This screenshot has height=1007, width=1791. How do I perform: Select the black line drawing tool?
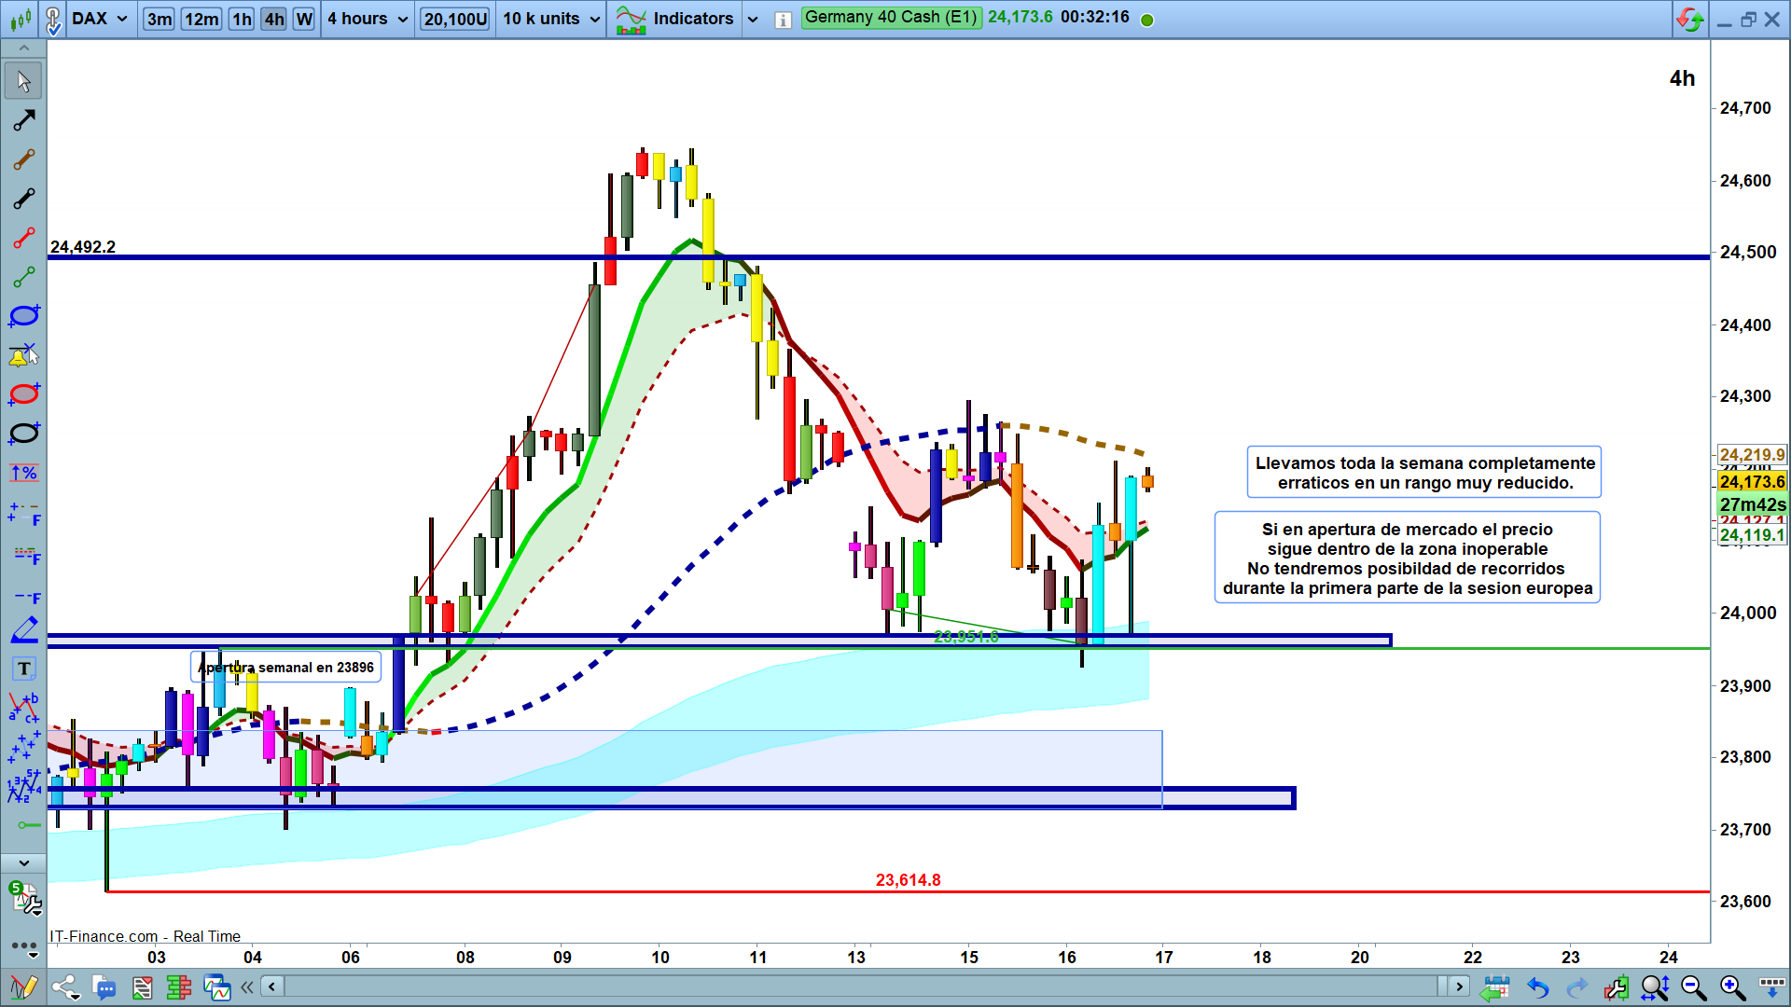23,120
